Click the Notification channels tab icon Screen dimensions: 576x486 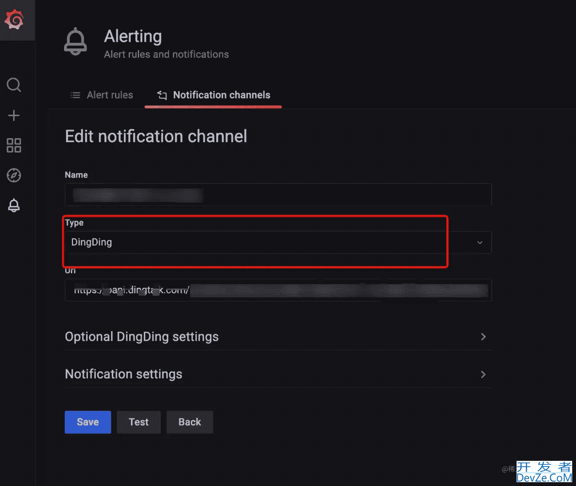162,95
